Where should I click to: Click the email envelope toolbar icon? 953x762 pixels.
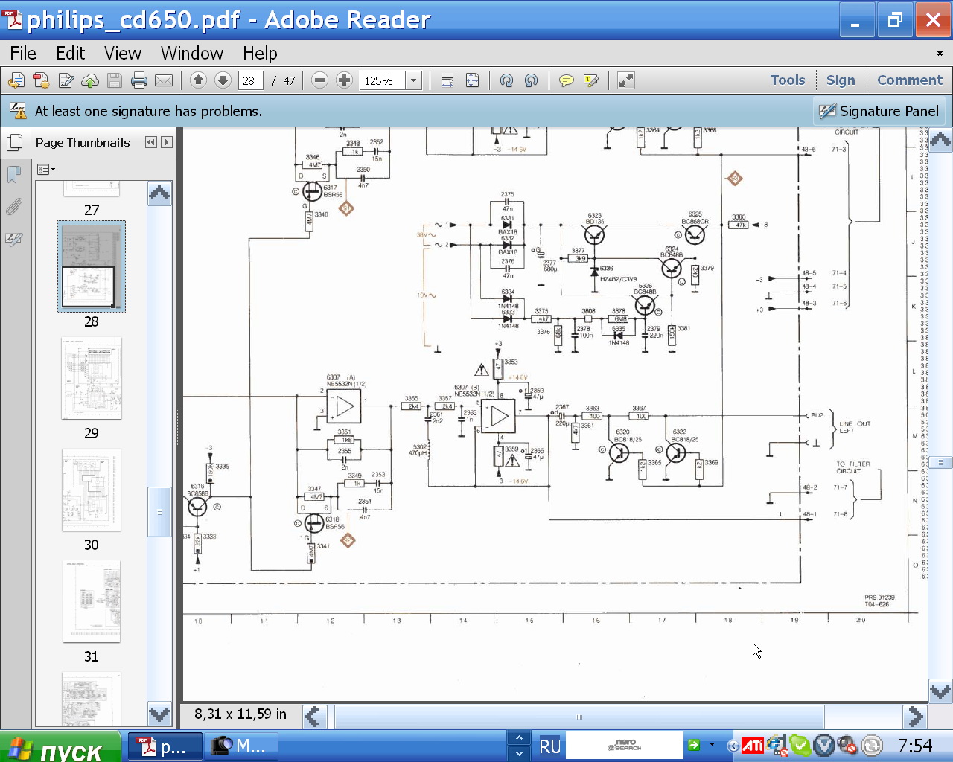click(164, 80)
